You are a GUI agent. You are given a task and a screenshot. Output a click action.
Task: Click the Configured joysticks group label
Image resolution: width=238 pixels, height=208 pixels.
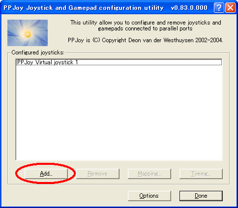[x=38, y=52]
